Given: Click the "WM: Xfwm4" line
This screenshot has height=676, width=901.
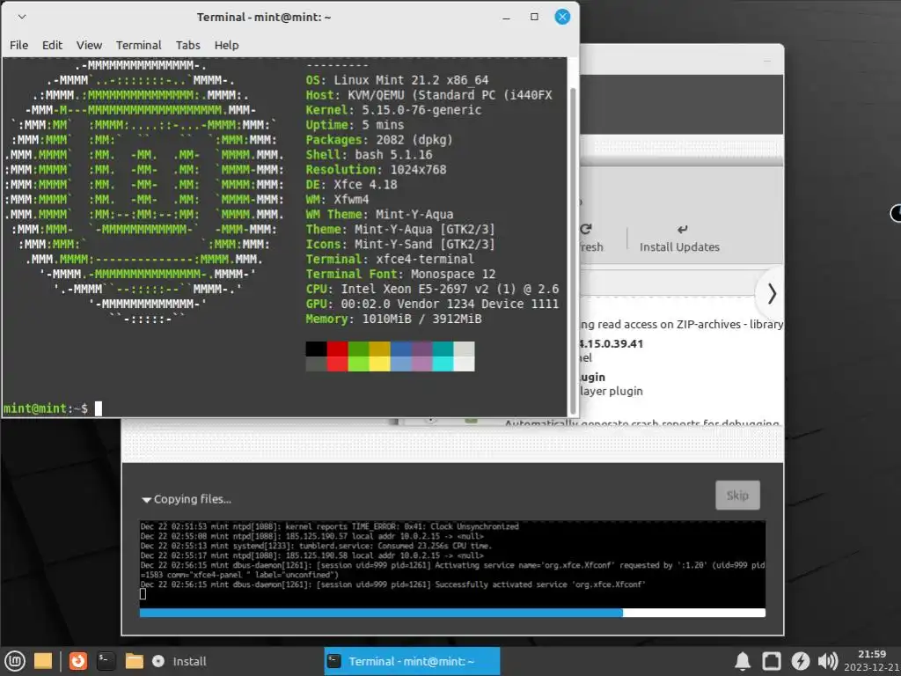Looking at the screenshot, I should pos(337,200).
